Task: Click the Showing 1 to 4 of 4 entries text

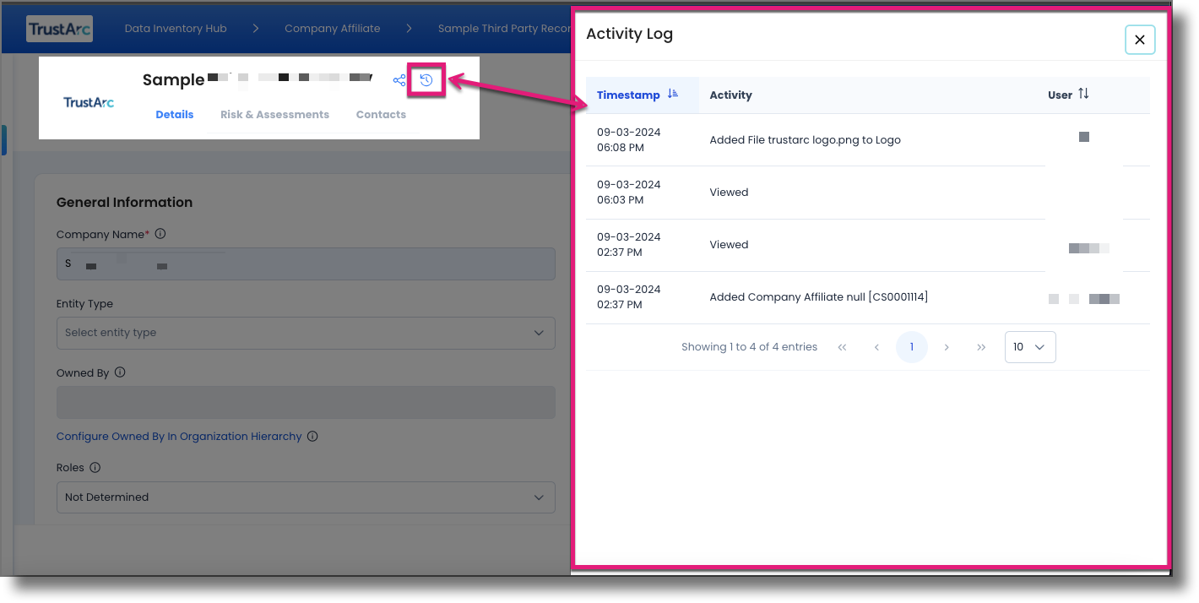Action: pos(750,347)
